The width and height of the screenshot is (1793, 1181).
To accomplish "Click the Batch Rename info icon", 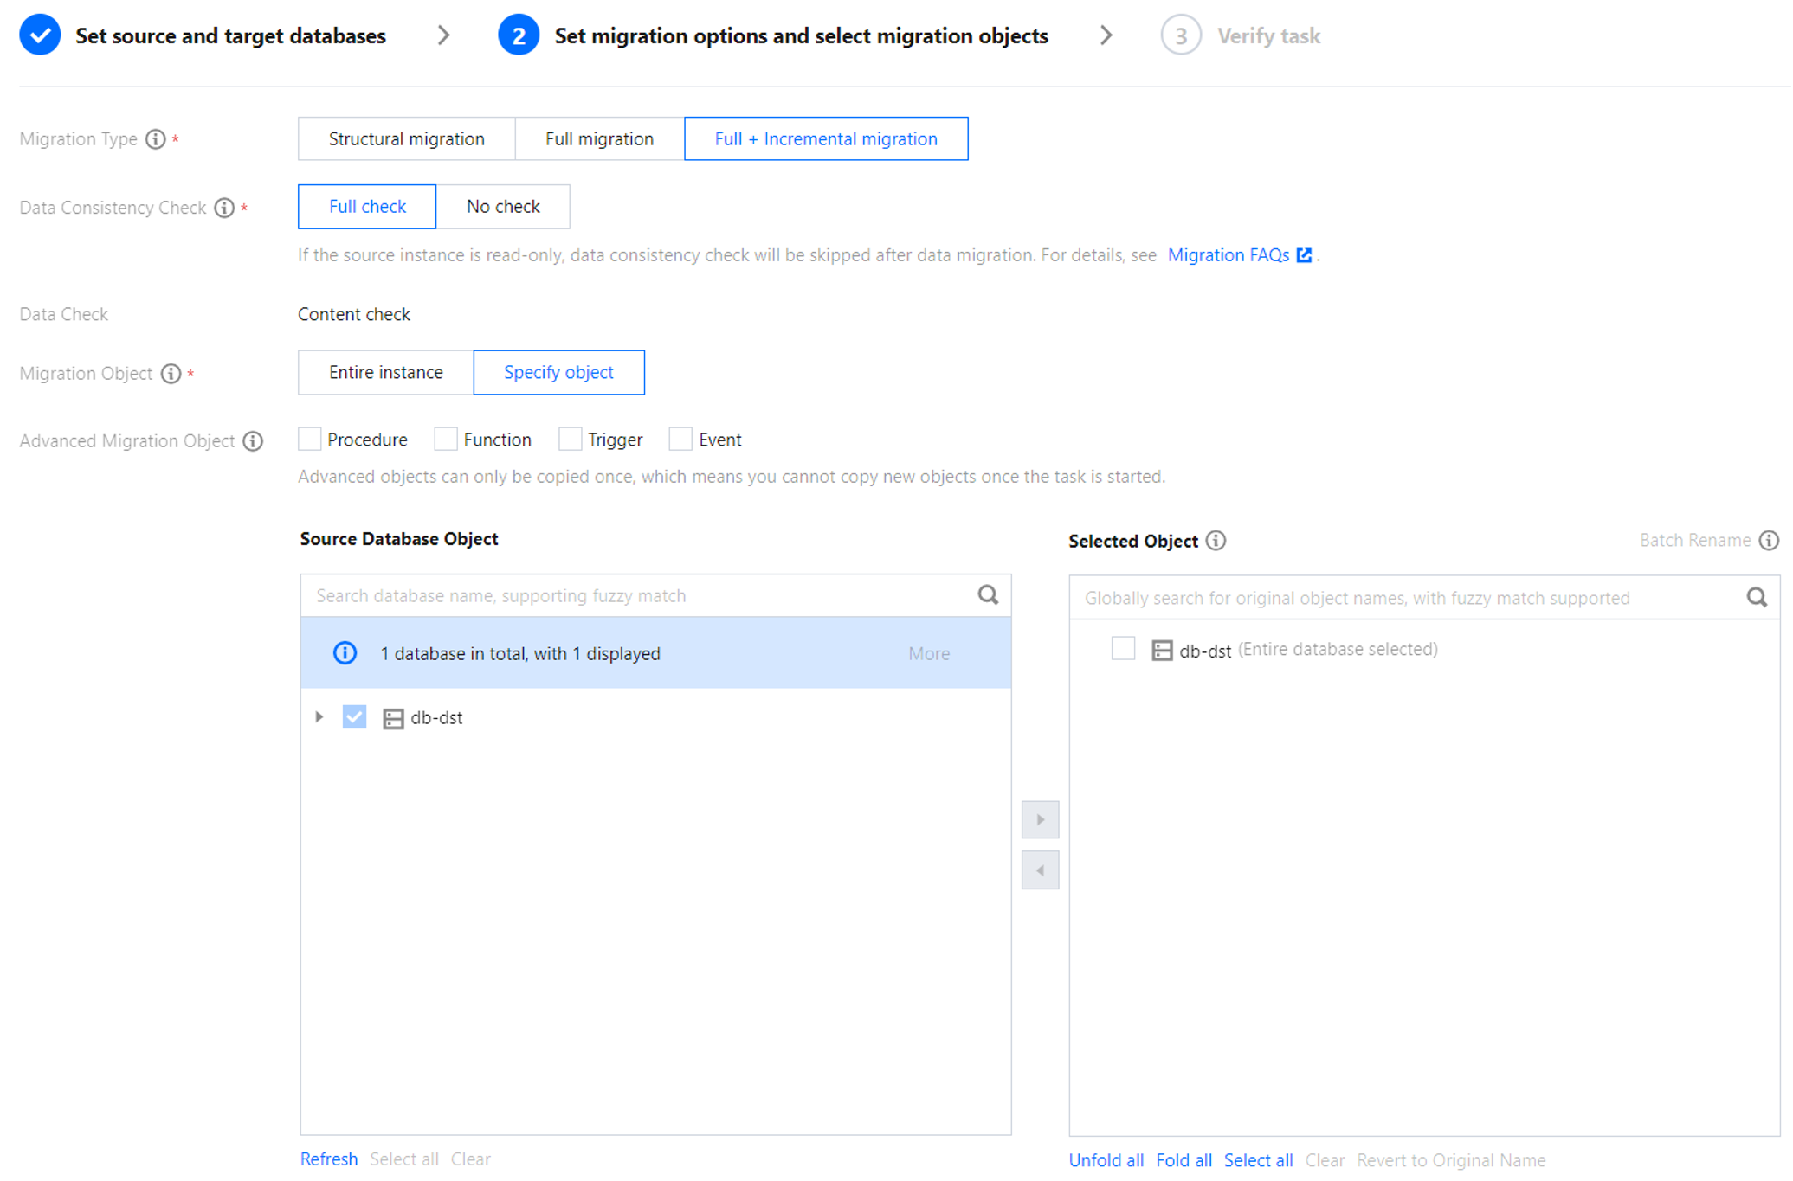I will 1769,541.
